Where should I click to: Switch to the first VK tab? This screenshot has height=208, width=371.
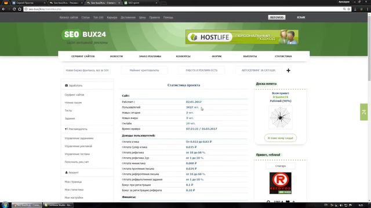pyautogui.click(x=28, y=3)
